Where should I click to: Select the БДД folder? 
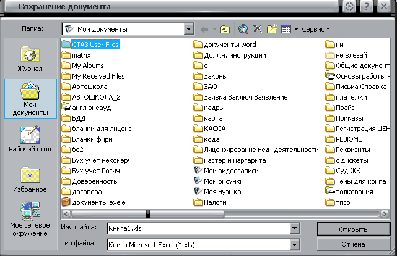coord(74,118)
